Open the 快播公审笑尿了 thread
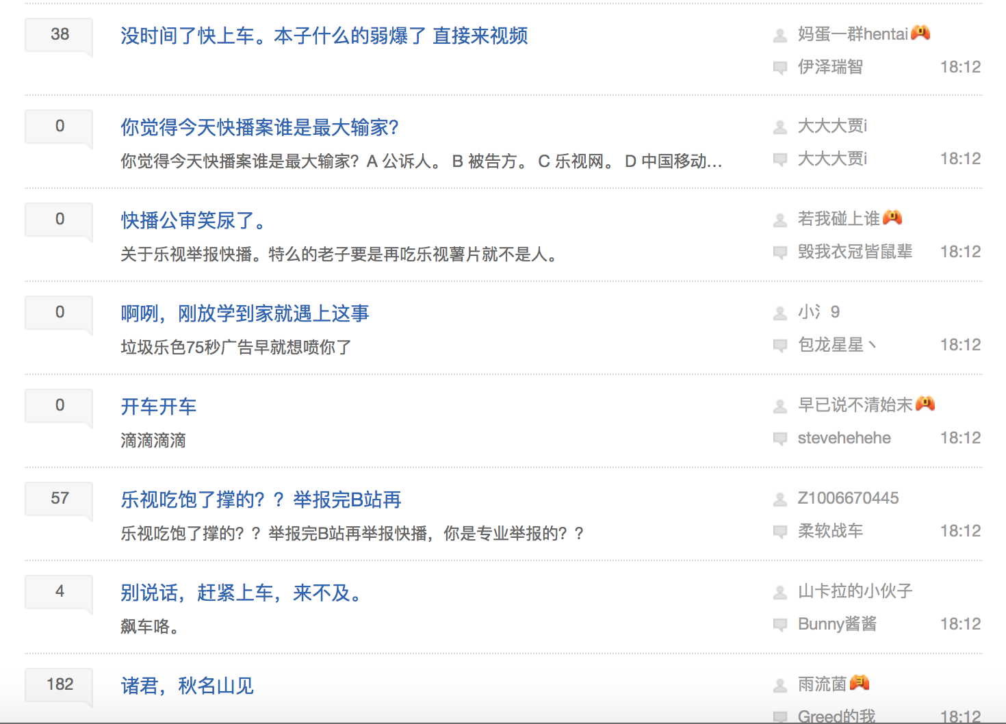Screen dimensions: 1006x724 coord(193,220)
